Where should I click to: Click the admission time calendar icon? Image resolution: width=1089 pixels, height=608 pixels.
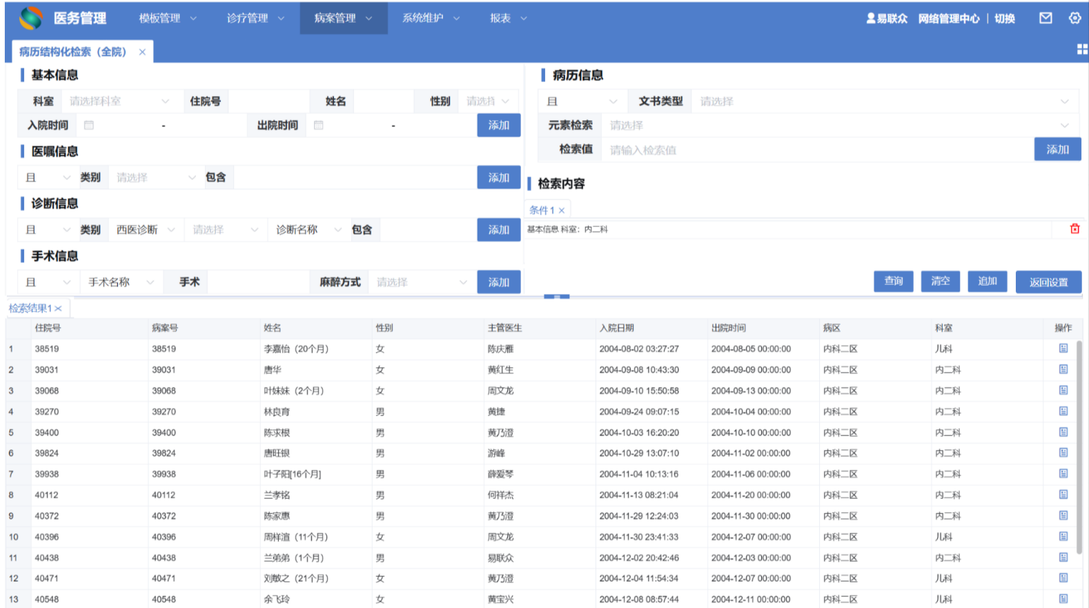point(89,126)
